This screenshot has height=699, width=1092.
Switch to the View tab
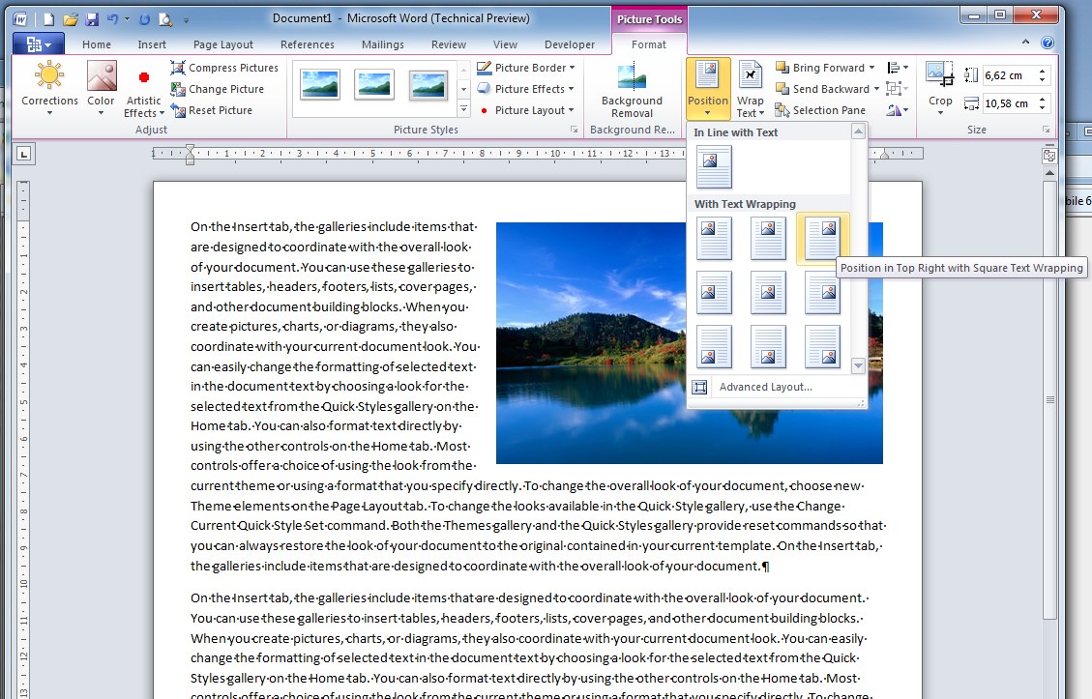pyautogui.click(x=505, y=44)
